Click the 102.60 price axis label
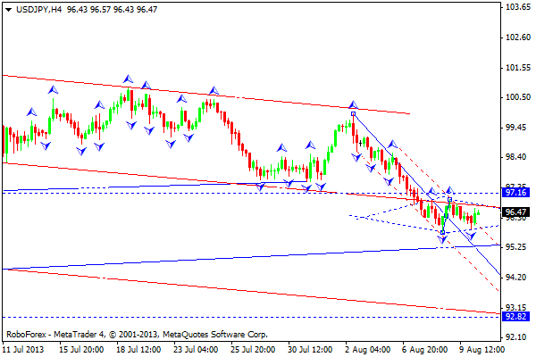Image resolution: width=536 pixels, height=357 pixels. (515, 37)
